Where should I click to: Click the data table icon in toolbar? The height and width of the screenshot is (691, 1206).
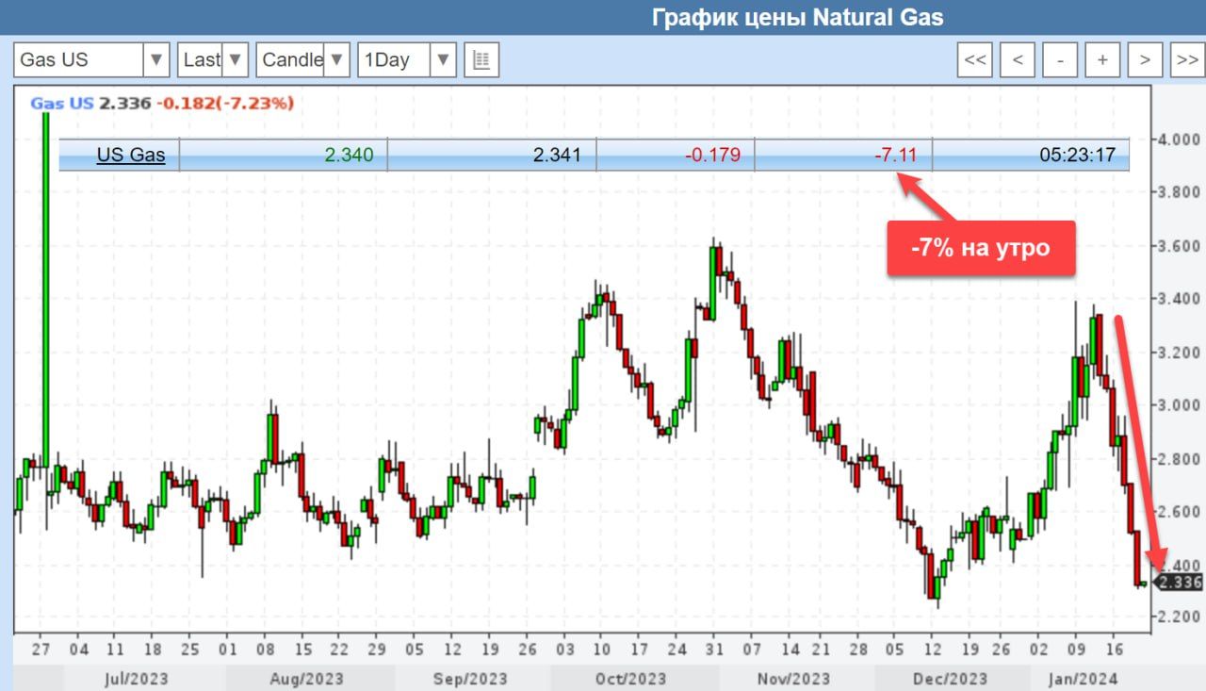point(481,60)
